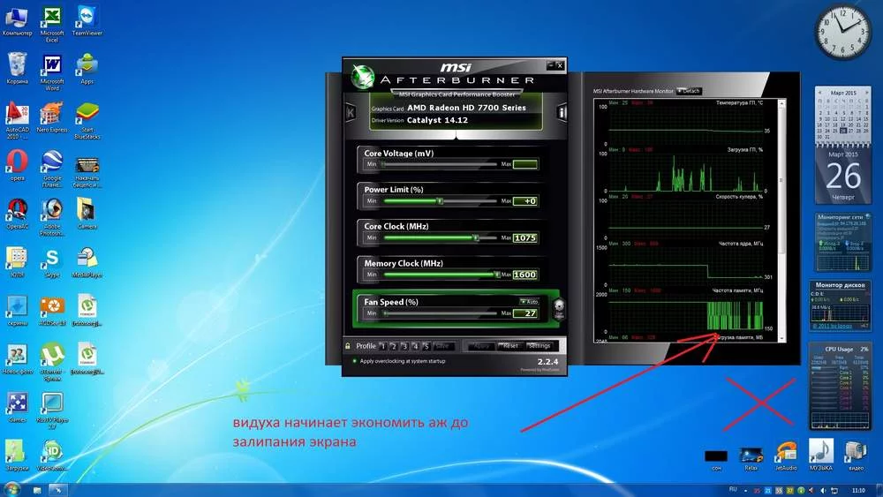Click the Core Voltage slider handle
The width and height of the screenshot is (883, 497).
click(x=383, y=164)
